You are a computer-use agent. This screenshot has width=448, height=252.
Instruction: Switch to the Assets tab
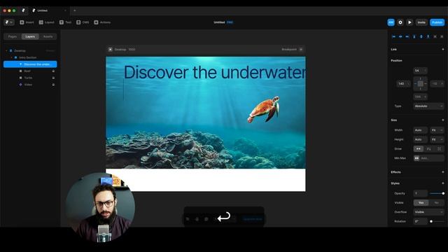coord(48,36)
